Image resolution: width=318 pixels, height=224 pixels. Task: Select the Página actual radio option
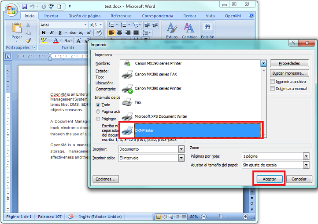coord(98,112)
